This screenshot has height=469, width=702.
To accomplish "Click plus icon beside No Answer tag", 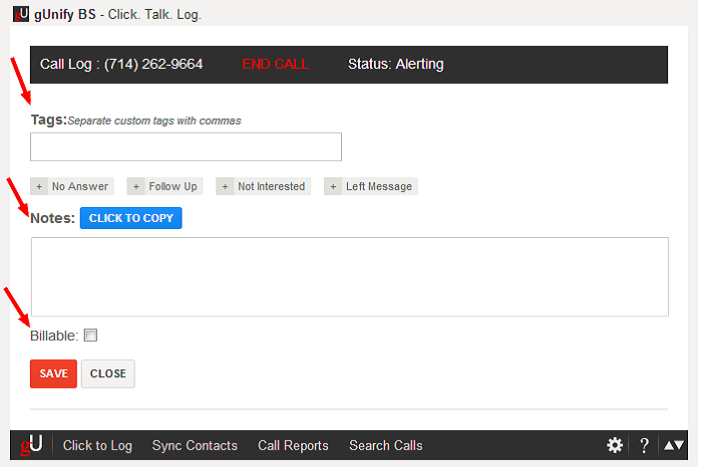I will tap(39, 186).
